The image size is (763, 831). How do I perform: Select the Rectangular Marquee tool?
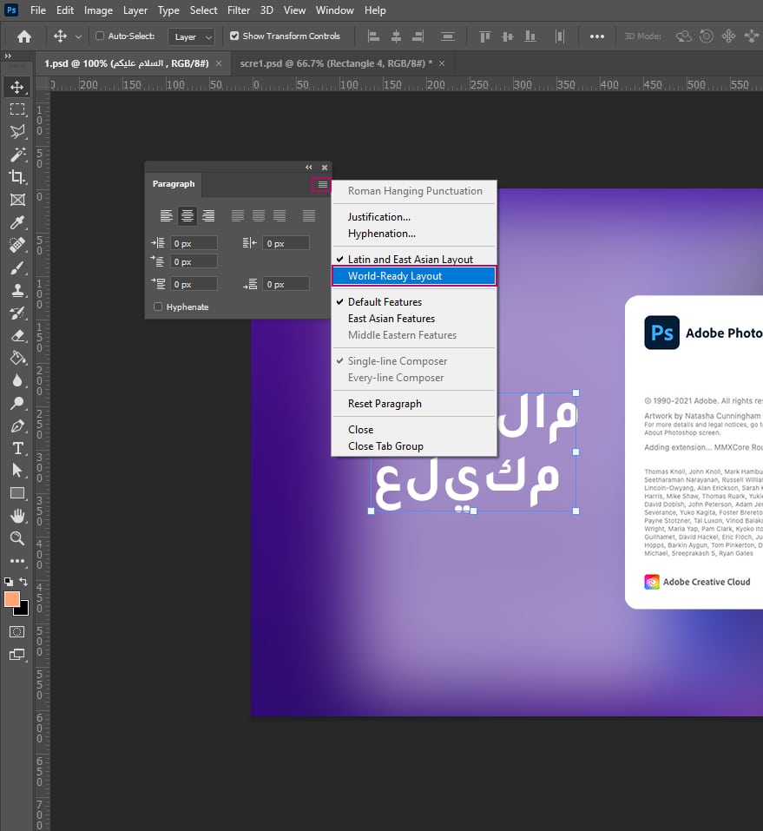point(17,109)
